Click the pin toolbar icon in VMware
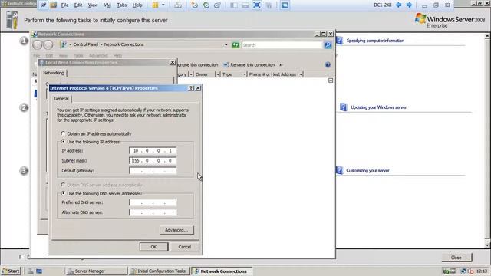 [43, 5]
